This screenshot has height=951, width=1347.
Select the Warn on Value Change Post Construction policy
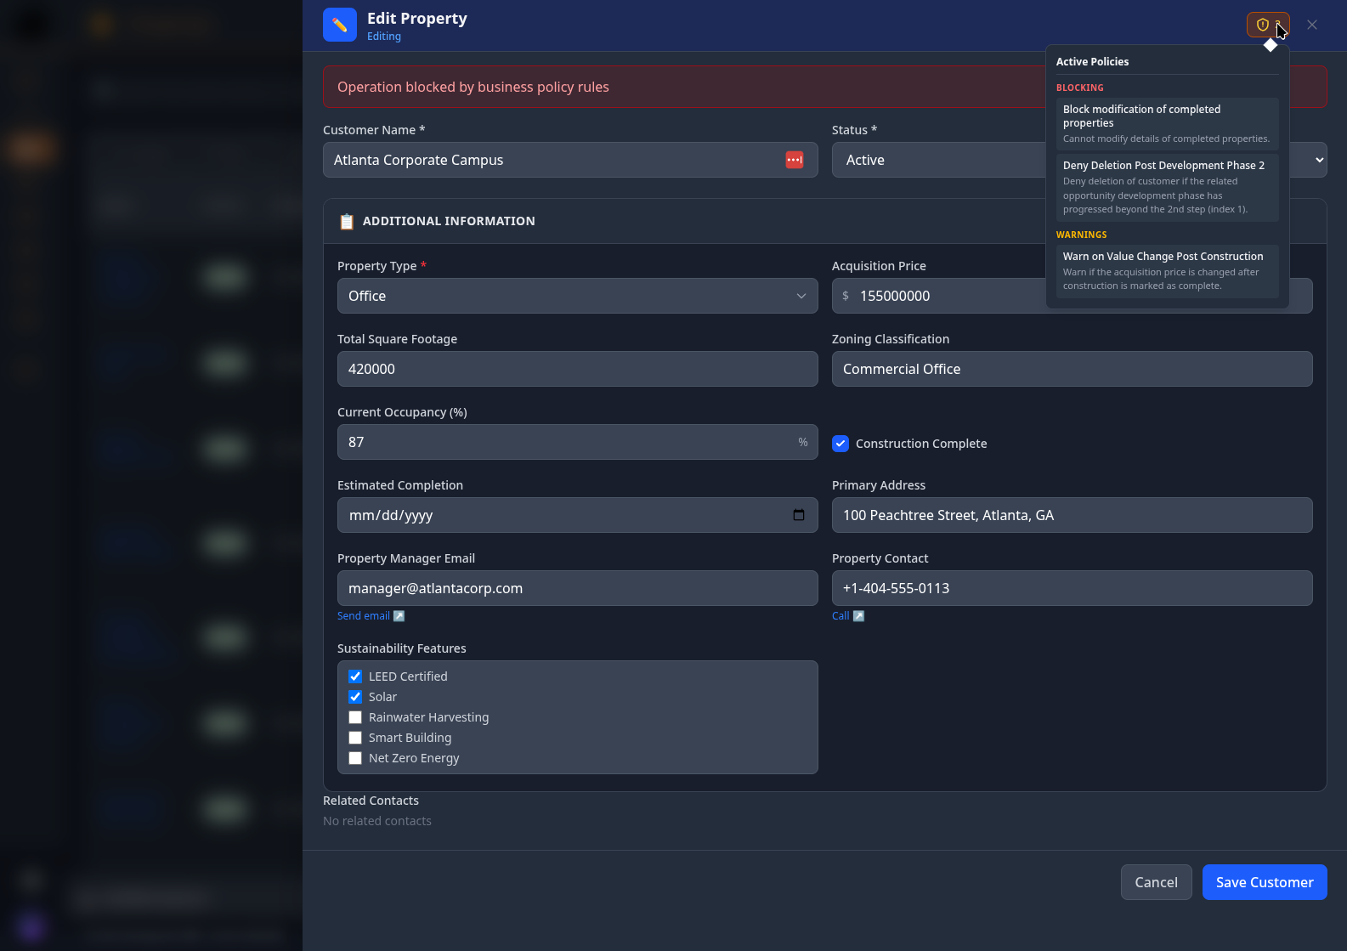1167,270
